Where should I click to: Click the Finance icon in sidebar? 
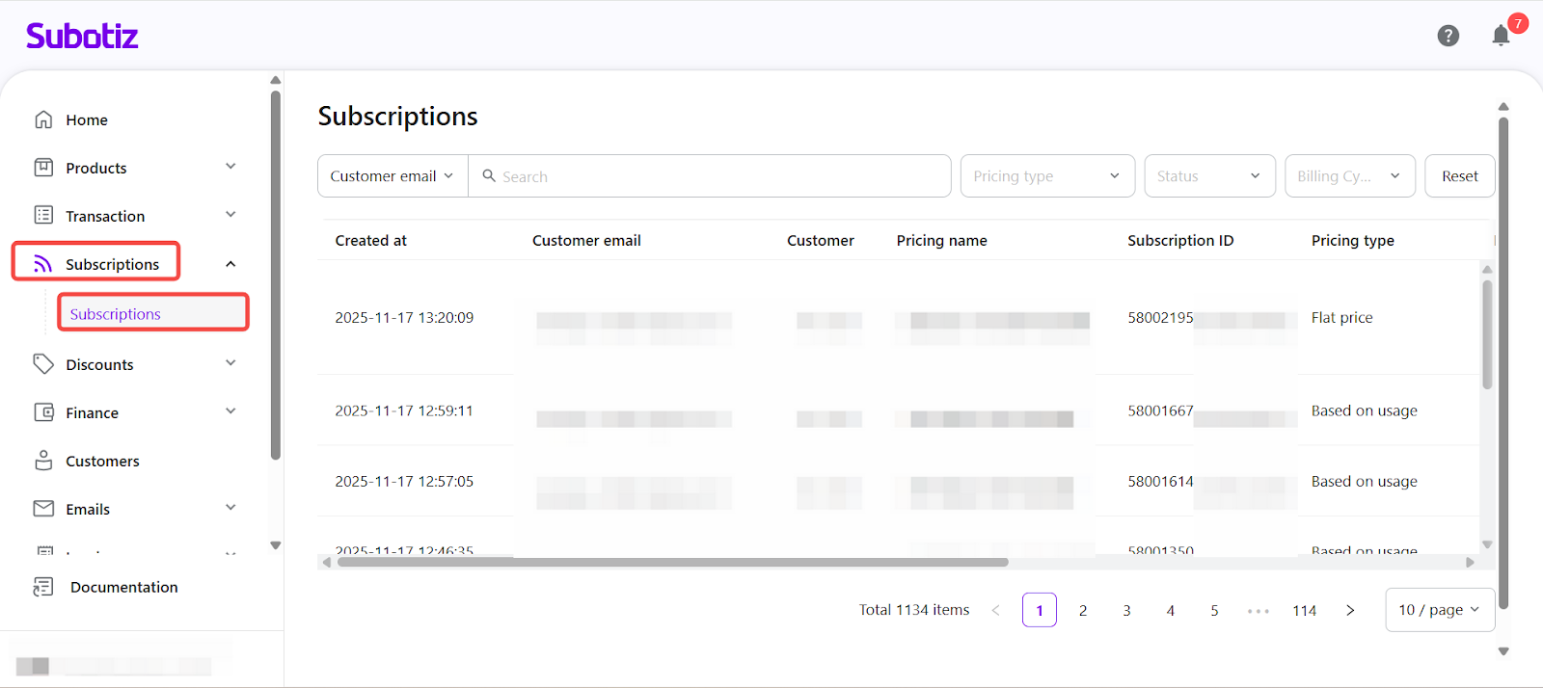pos(43,412)
